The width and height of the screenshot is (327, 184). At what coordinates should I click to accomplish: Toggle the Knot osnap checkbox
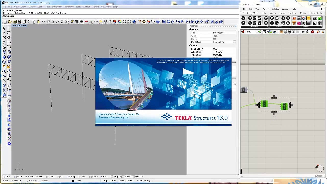pos(101,177)
